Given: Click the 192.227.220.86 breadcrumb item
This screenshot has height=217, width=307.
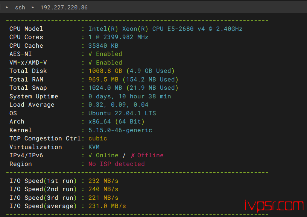Looking at the screenshot, I should [x=64, y=8].
